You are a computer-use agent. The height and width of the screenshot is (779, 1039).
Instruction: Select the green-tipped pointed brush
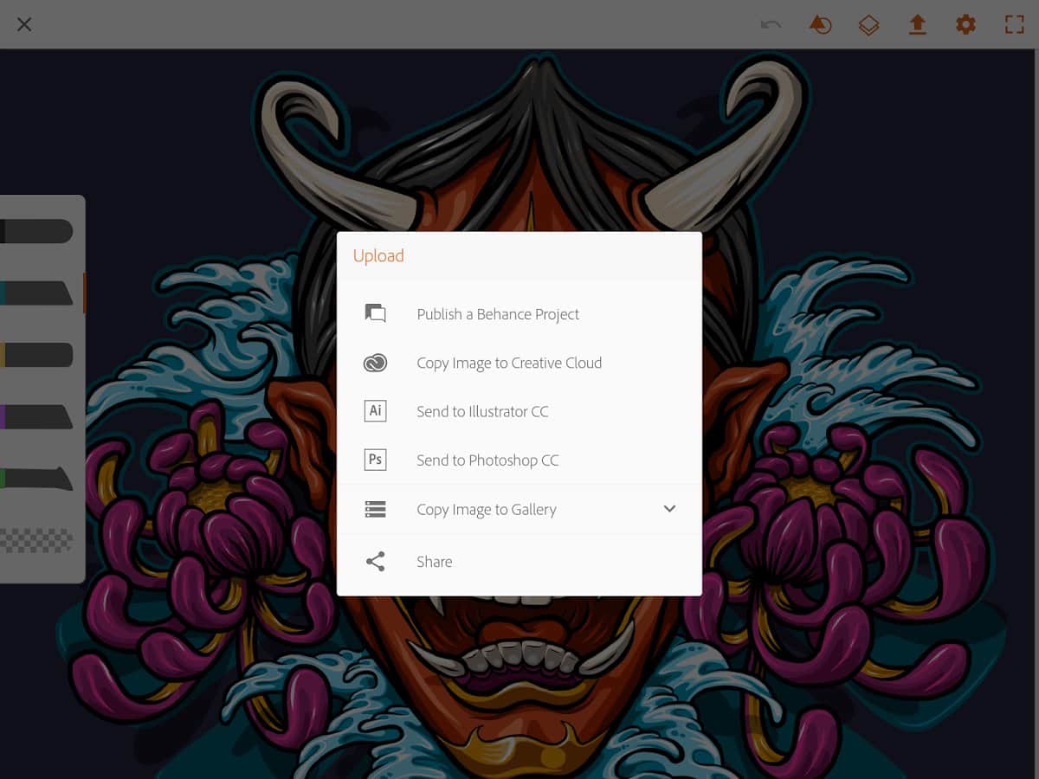[36, 478]
